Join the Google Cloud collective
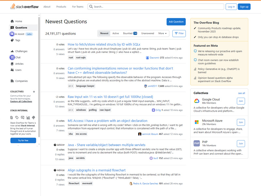This screenshot has height=196, width=261. pyautogui.click(x=241, y=101)
